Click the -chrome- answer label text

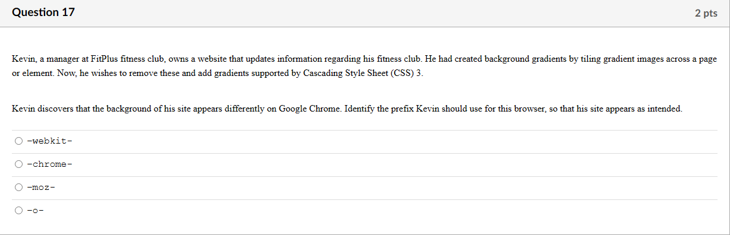50,164
